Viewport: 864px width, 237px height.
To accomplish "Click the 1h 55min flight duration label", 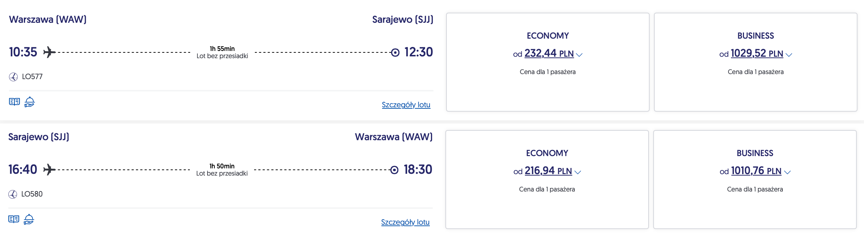I will pos(222,49).
